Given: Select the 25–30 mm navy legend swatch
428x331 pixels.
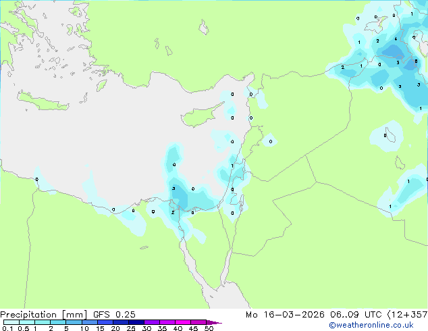Looking at the screenshot, I should click(x=136, y=322).
